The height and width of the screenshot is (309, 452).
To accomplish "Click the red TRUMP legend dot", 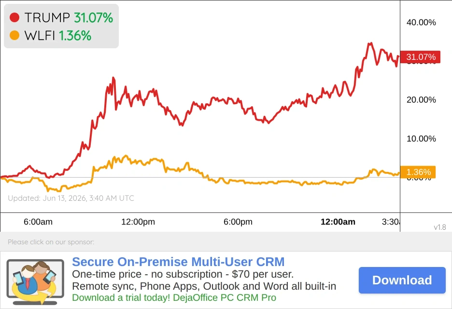I will [x=14, y=17].
